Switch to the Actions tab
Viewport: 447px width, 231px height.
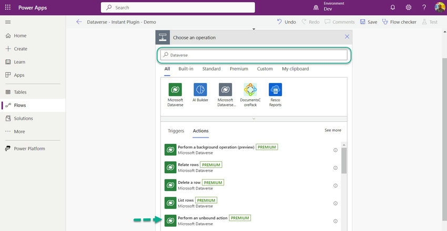tap(201, 131)
